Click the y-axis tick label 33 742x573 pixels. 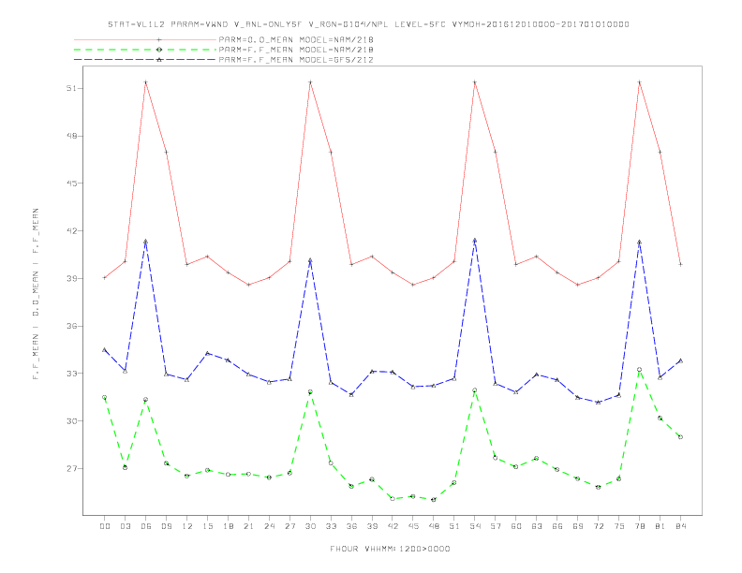[x=71, y=374]
